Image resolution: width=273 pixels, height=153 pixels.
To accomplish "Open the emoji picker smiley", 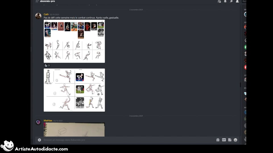I will [235, 140].
